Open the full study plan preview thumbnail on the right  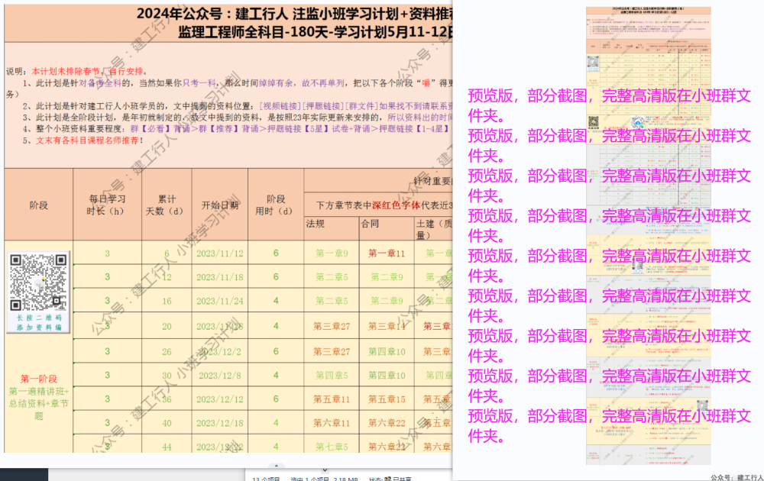pyautogui.click(x=648, y=236)
